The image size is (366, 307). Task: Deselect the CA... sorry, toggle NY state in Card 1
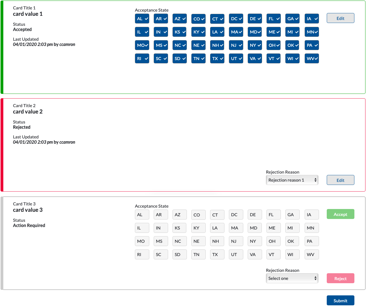pos(255,45)
